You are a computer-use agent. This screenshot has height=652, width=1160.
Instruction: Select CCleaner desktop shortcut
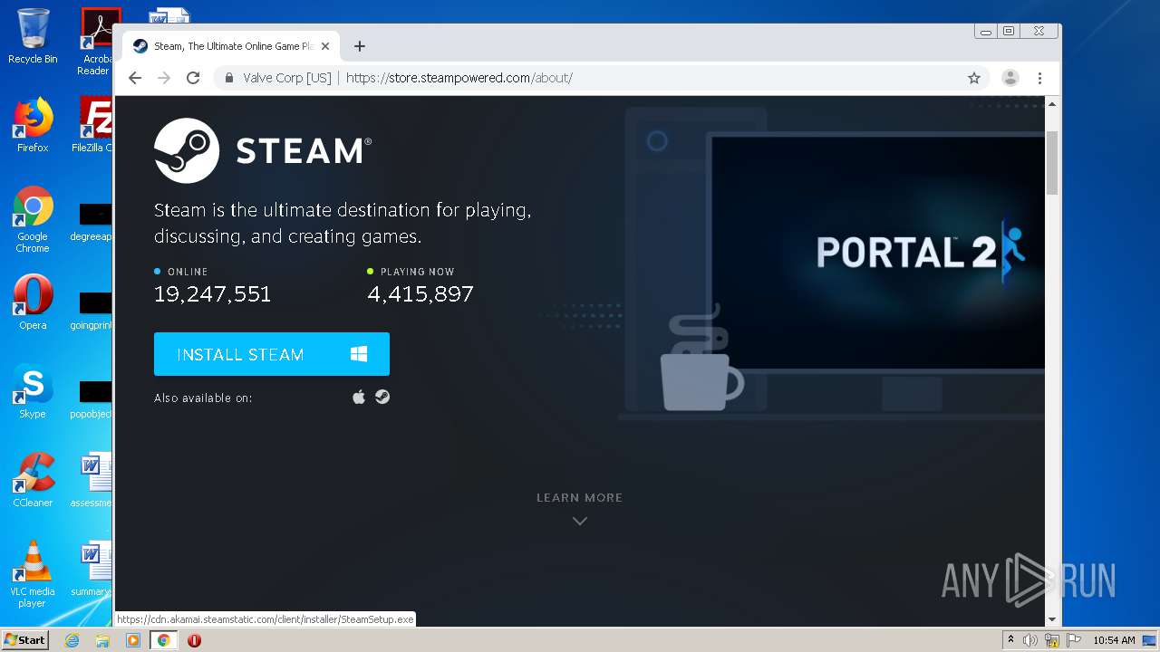click(33, 480)
